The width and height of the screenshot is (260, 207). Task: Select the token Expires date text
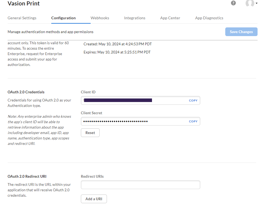pos(117,52)
